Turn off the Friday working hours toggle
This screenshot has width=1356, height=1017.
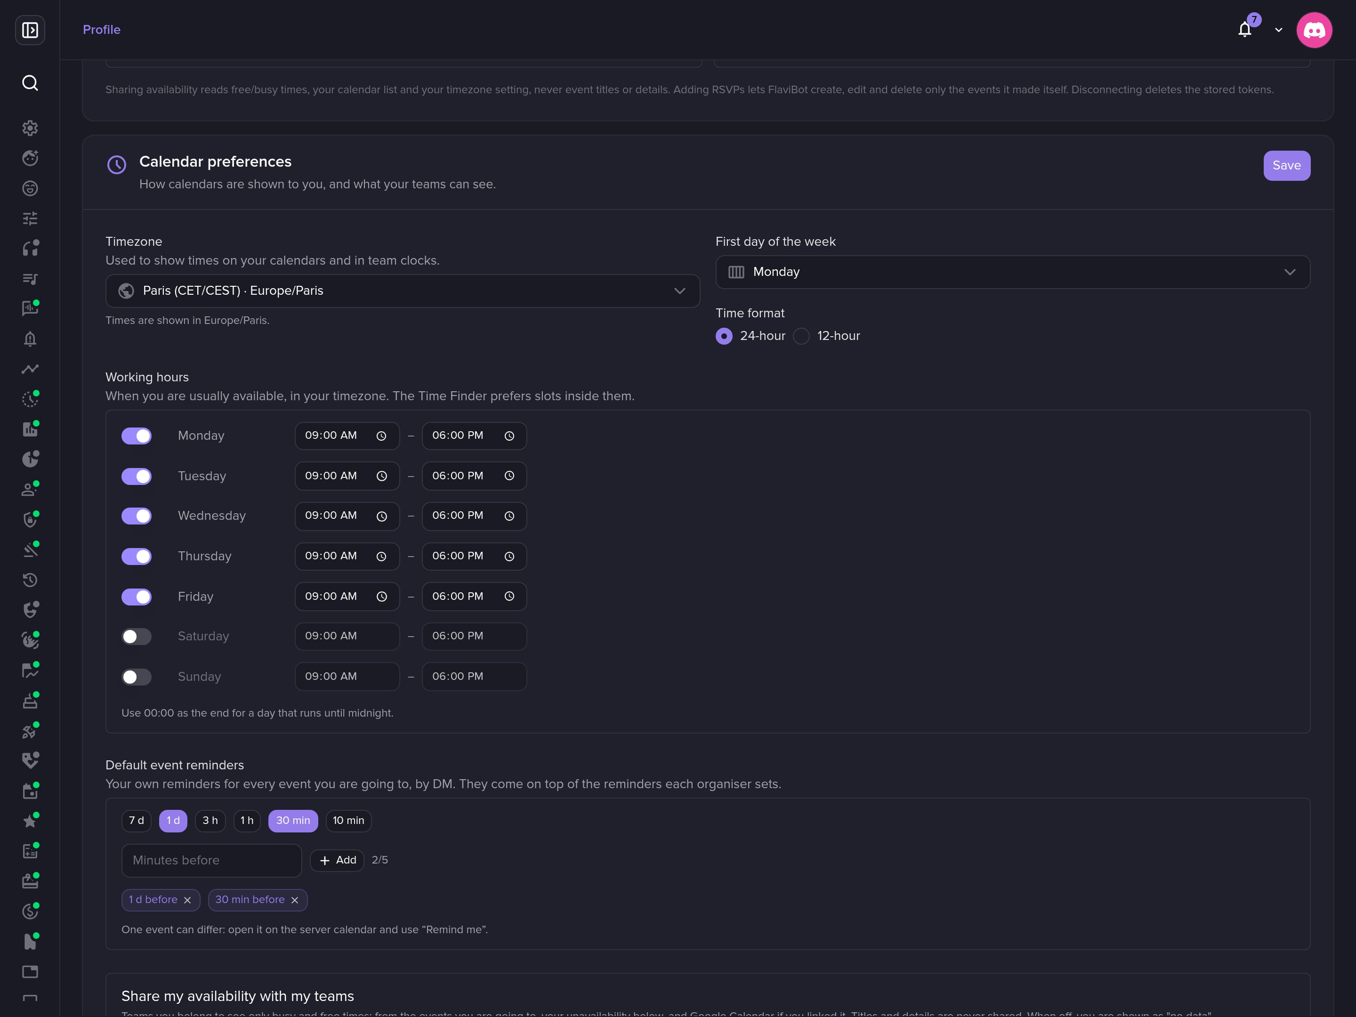coord(136,597)
